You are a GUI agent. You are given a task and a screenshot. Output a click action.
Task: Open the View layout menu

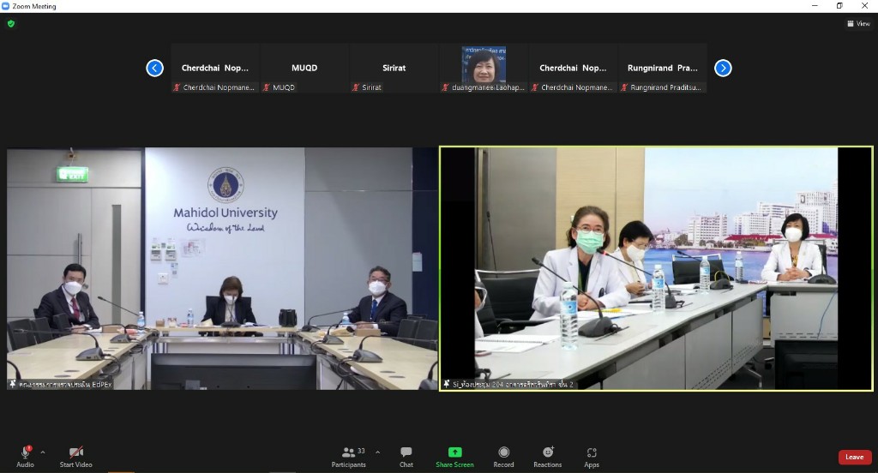[x=858, y=24]
